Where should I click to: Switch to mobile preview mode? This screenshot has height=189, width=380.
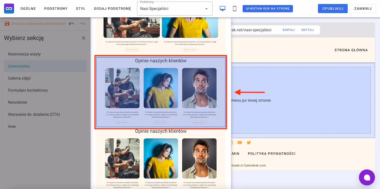(x=234, y=9)
